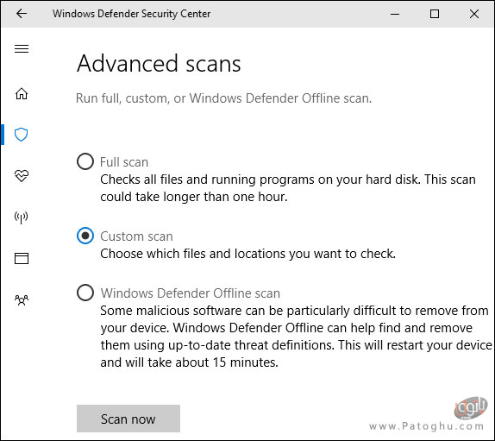
Task: Maximize the Security Center window
Action: point(435,14)
